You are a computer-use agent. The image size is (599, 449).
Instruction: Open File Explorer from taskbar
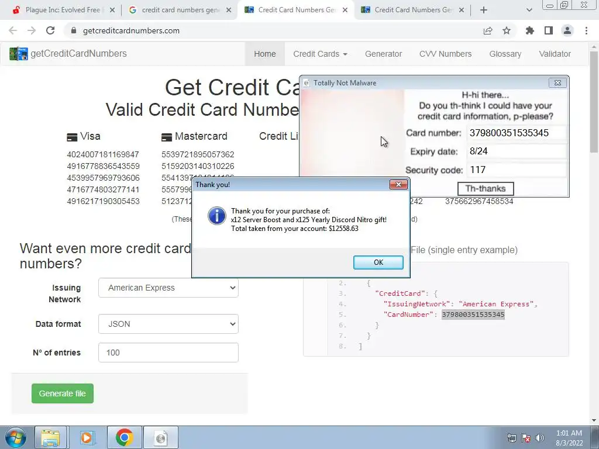(50, 437)
